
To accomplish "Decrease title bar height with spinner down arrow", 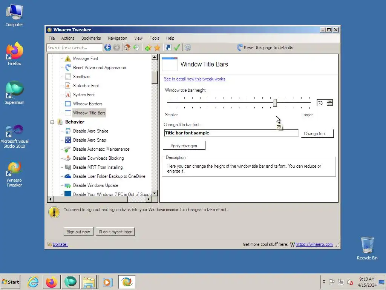I will click(330, 104).
